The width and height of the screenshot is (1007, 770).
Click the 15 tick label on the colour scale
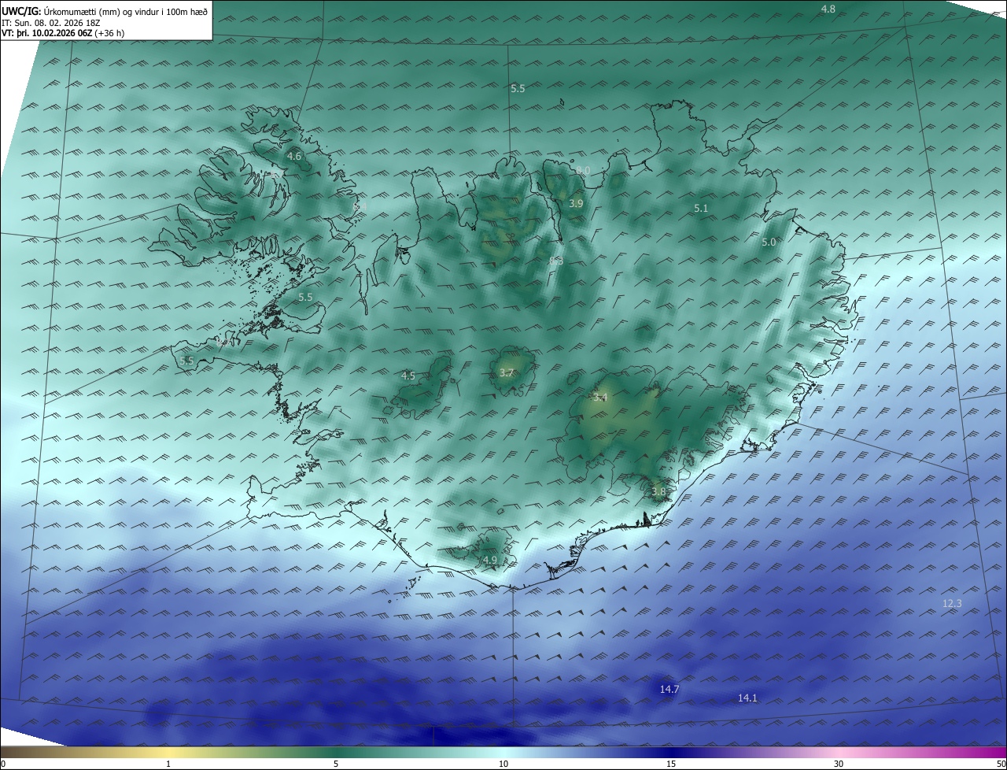[671, 764]
